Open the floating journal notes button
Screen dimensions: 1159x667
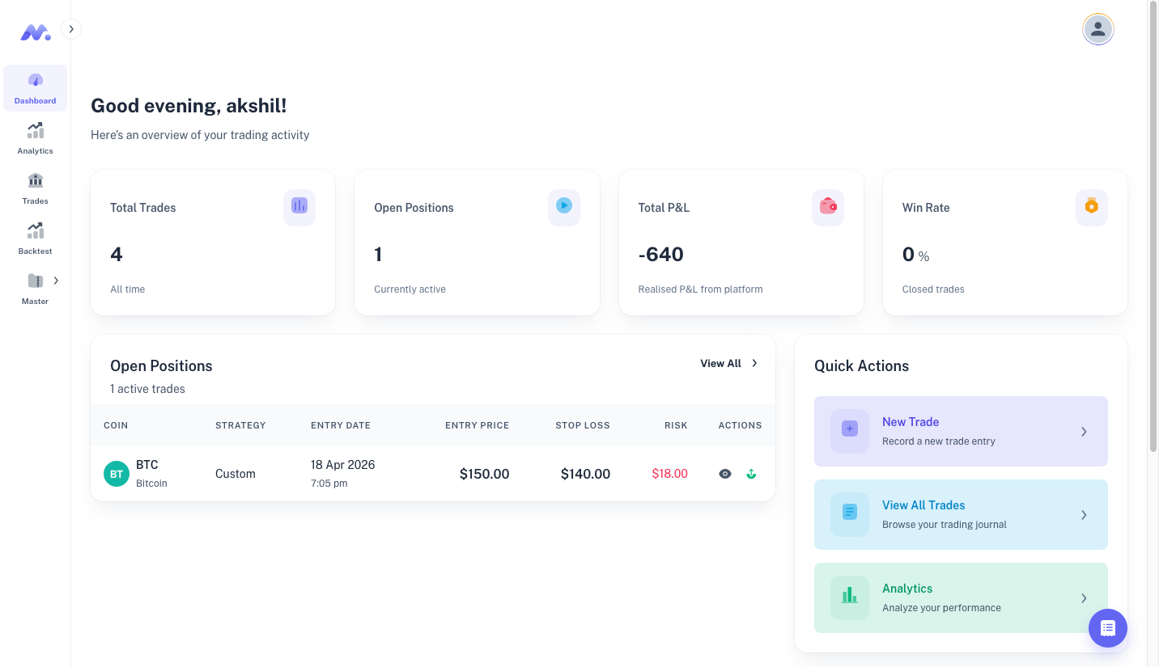[1108, 628]
